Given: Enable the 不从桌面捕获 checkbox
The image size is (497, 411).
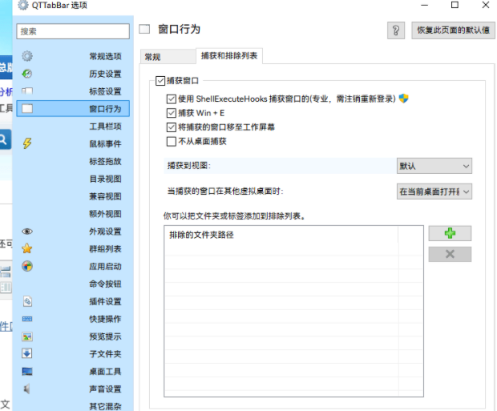Looking at the screenshot, I should click(x=172, y=141).
